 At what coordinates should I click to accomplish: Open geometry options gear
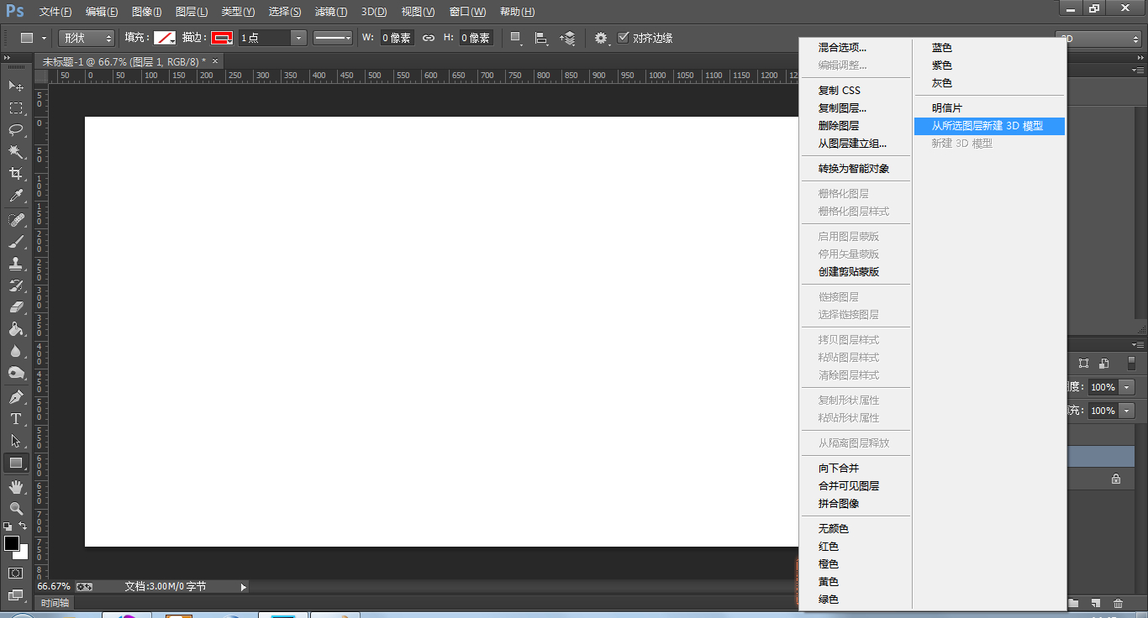(602, 38)
